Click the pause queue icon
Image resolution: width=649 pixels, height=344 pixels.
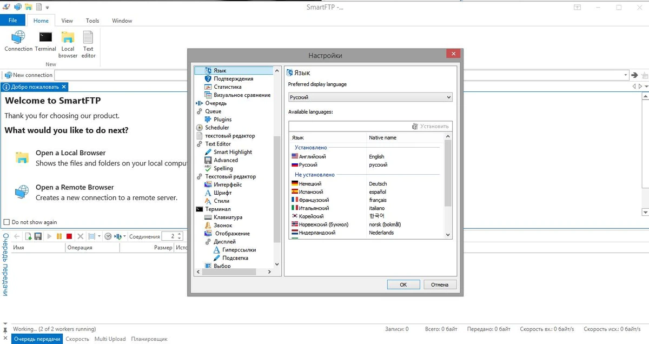[59, 236]
